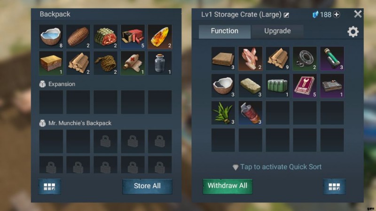Select the coconut water item in Backpack

tap(51, 37)
